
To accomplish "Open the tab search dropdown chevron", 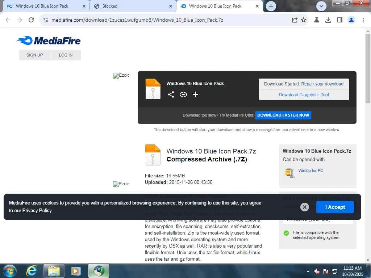I will coord(321,6).
